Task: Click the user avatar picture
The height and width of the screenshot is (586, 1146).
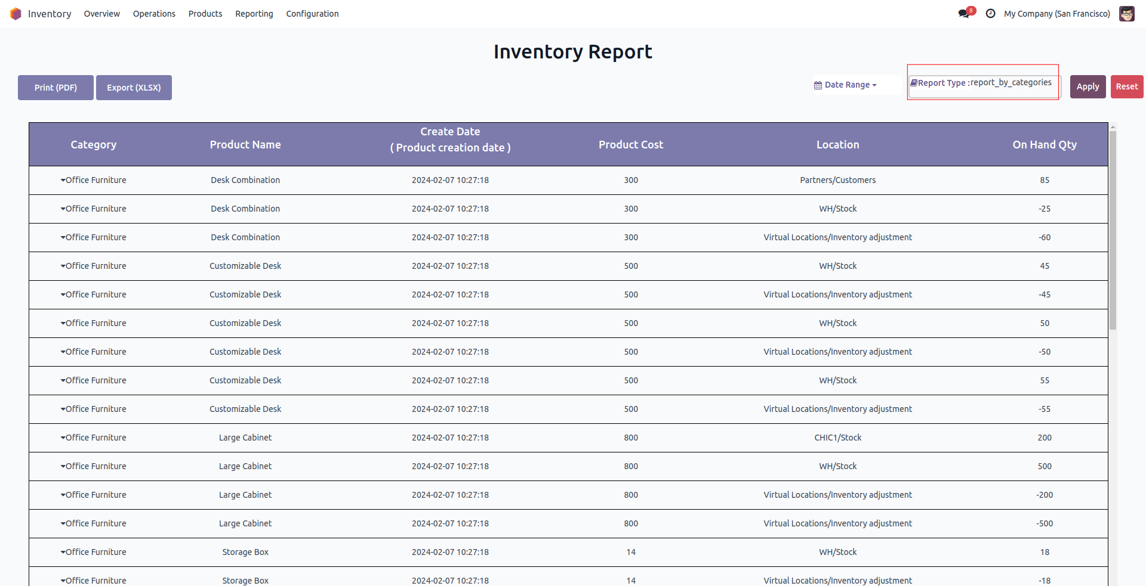Action: point(1127,14)
